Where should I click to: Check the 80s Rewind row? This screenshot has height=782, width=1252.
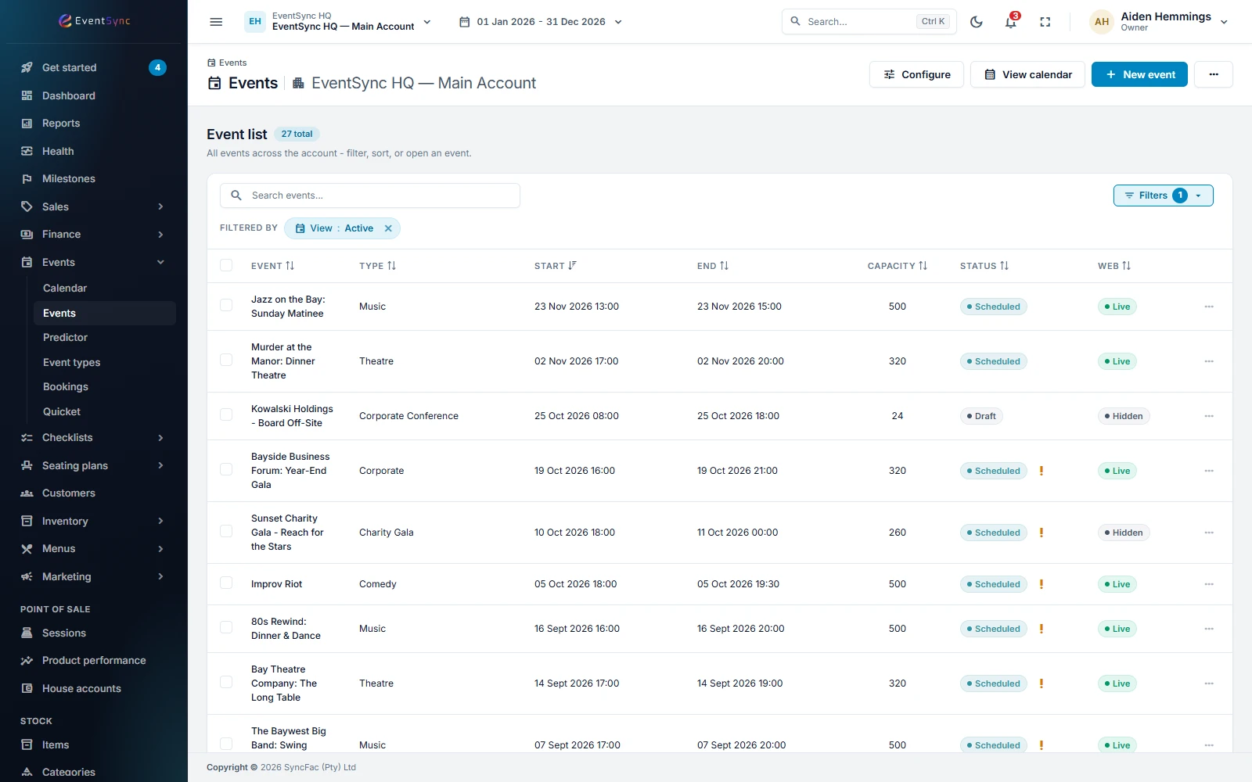click(226, 627)
